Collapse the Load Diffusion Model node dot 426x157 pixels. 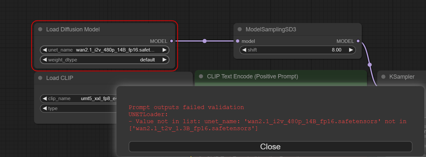40,29
